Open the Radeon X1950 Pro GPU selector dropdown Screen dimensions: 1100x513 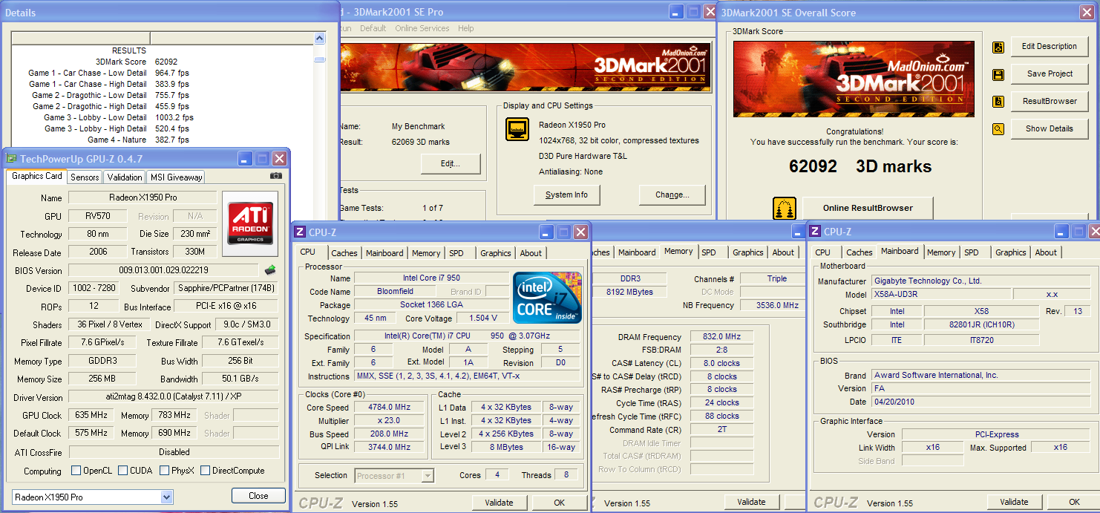point(167,497)
